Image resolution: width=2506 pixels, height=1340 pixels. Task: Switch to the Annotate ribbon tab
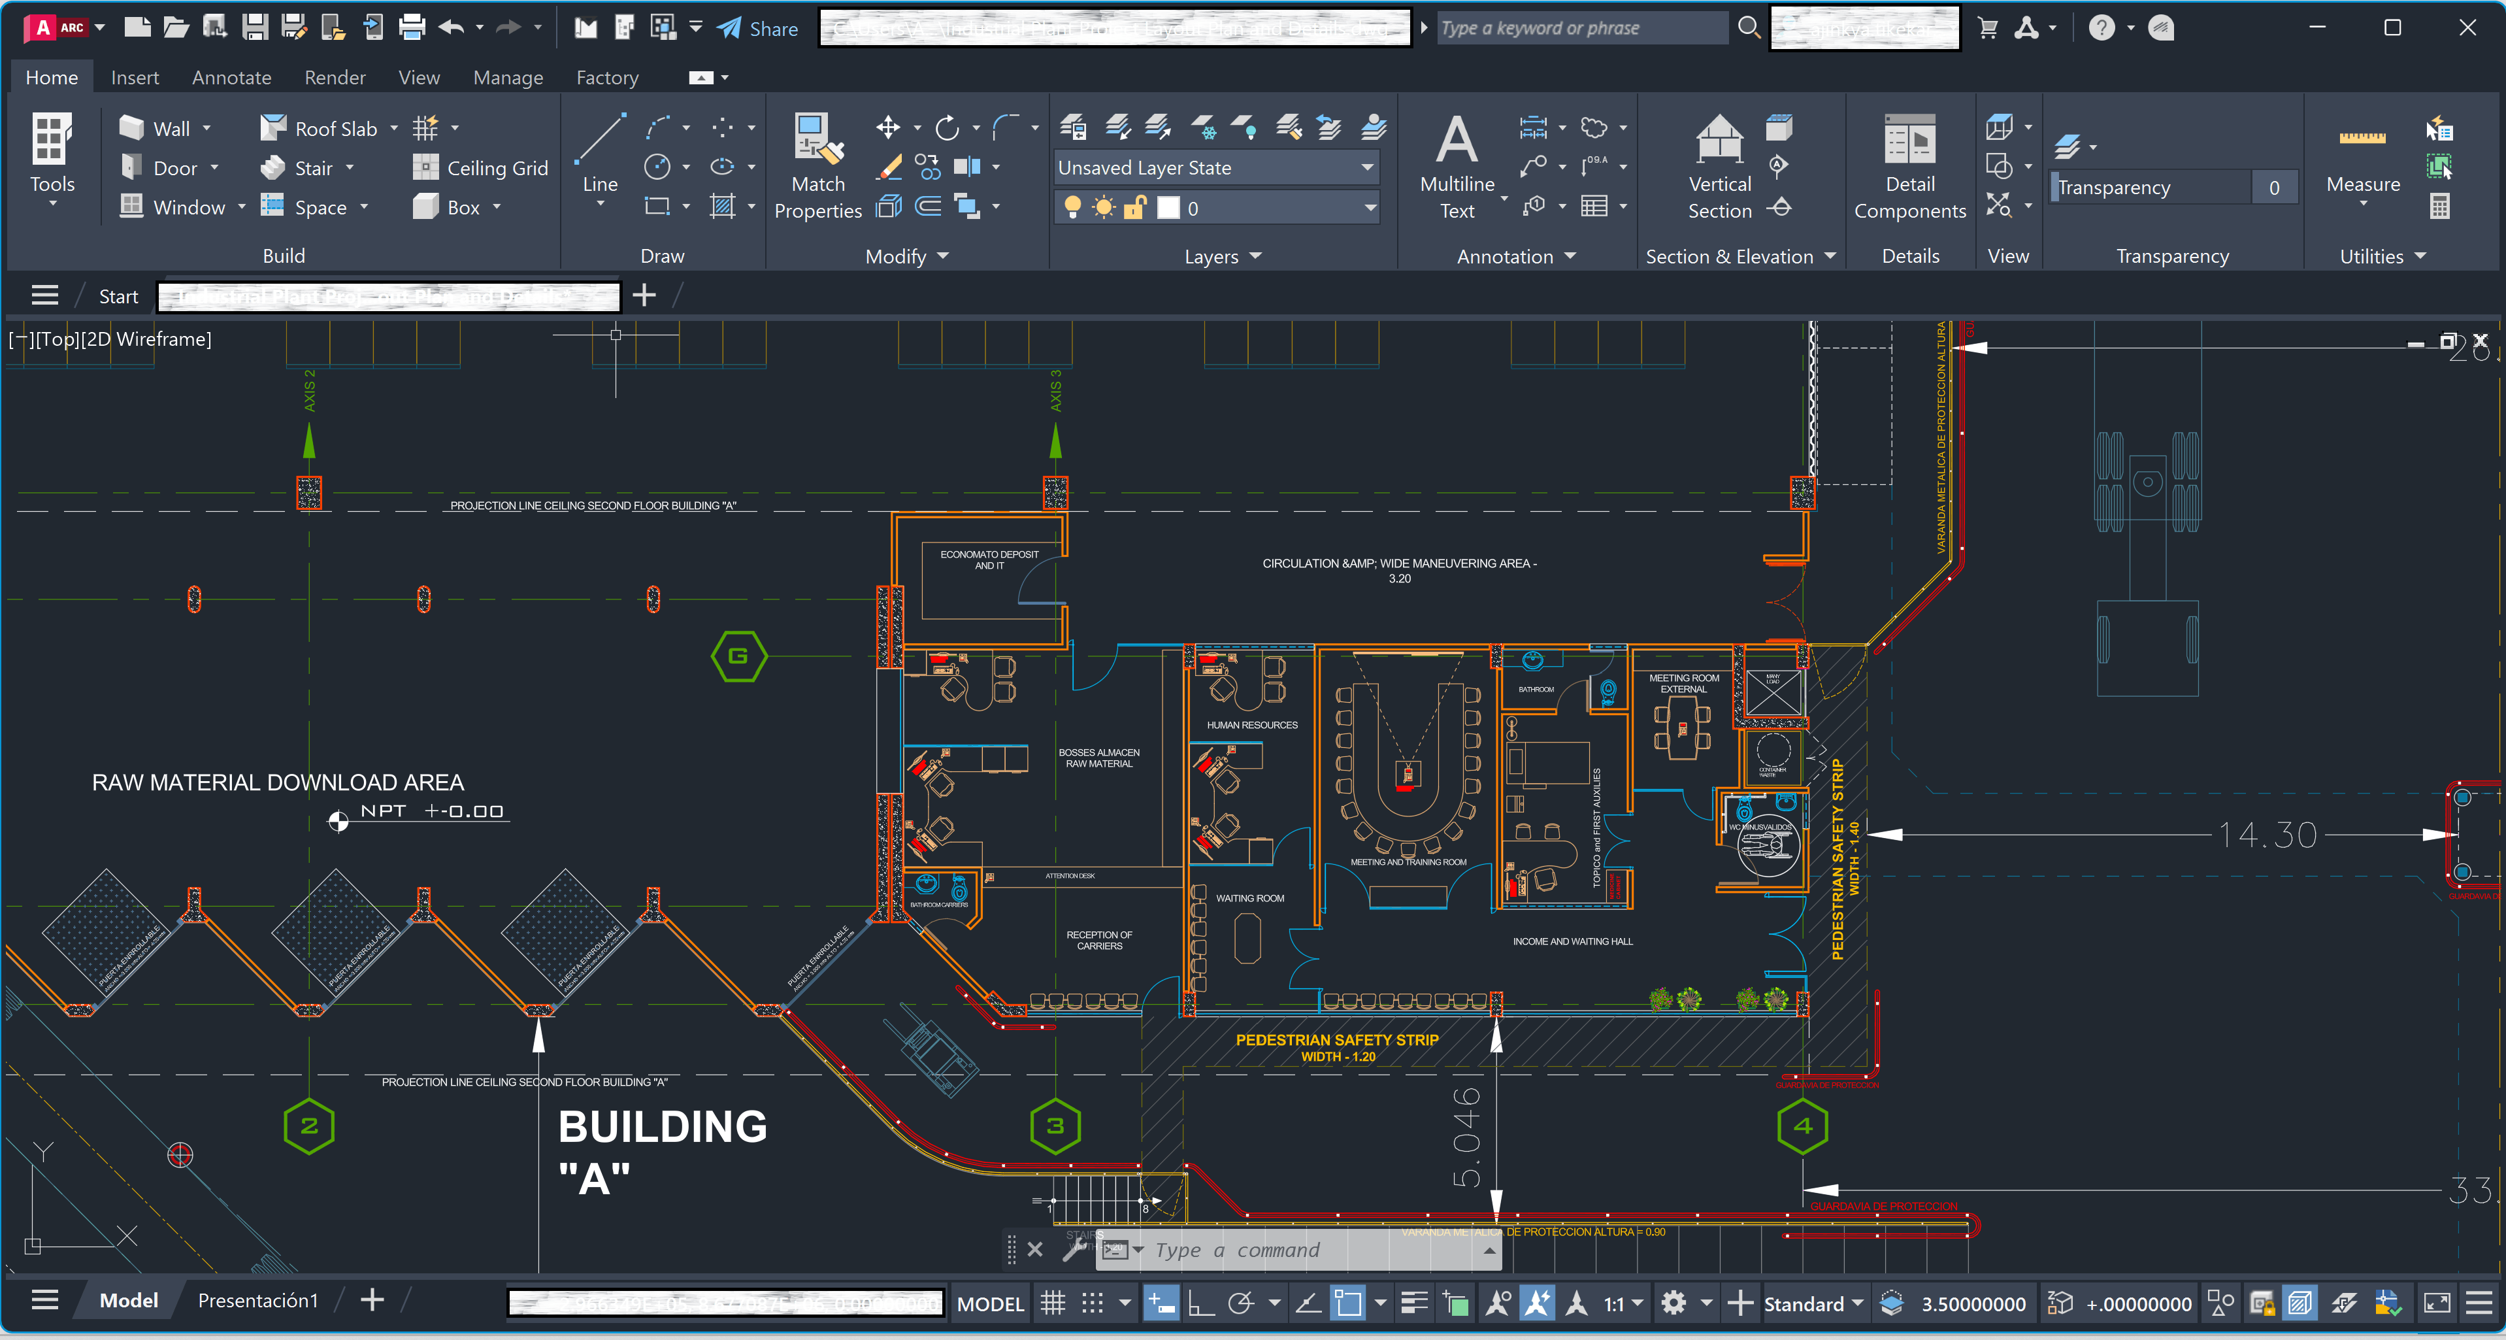[231, 77]
